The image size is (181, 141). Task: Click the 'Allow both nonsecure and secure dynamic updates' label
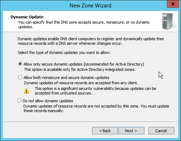point(66,78)
